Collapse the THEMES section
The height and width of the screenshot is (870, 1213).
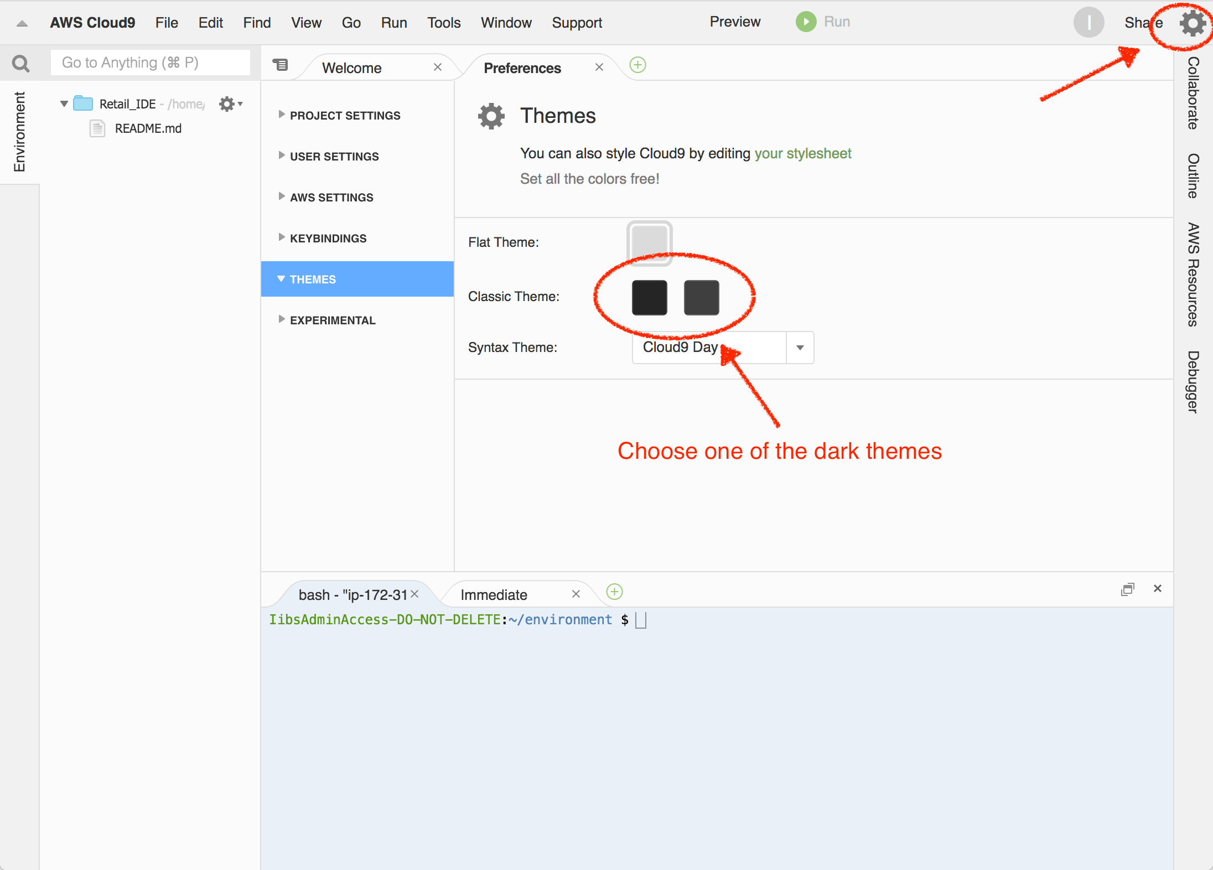click(357, 279)
